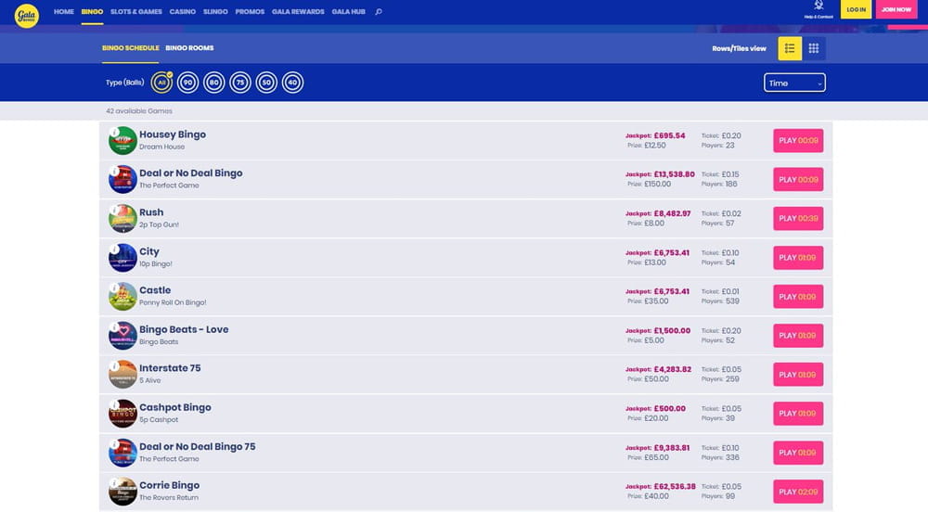Switch to tiles grid view icon
The height and width of the screenshot is (512, 928).
tap(814, 48)
